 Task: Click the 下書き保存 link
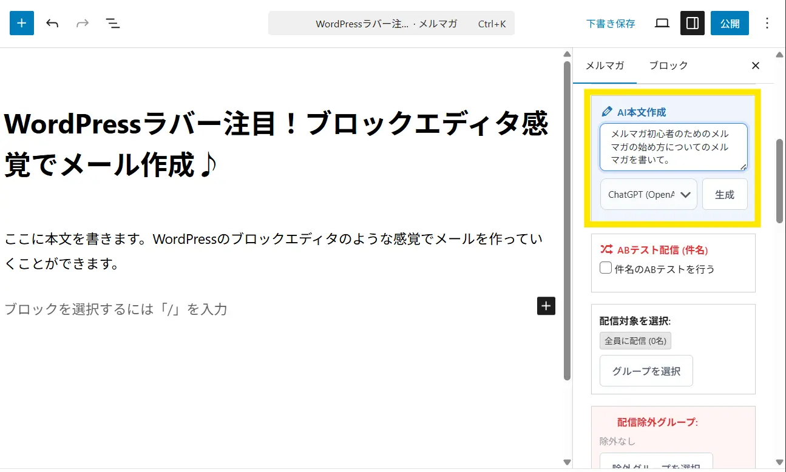point(611,24)
